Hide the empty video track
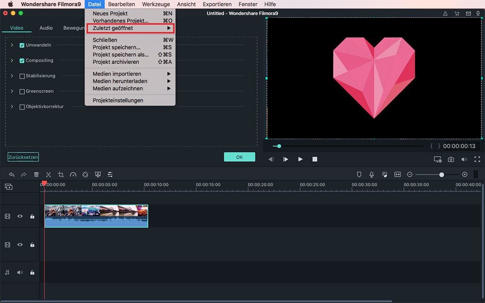The height and width of the screenshot is (303, 485). click(x=20, y=244)
